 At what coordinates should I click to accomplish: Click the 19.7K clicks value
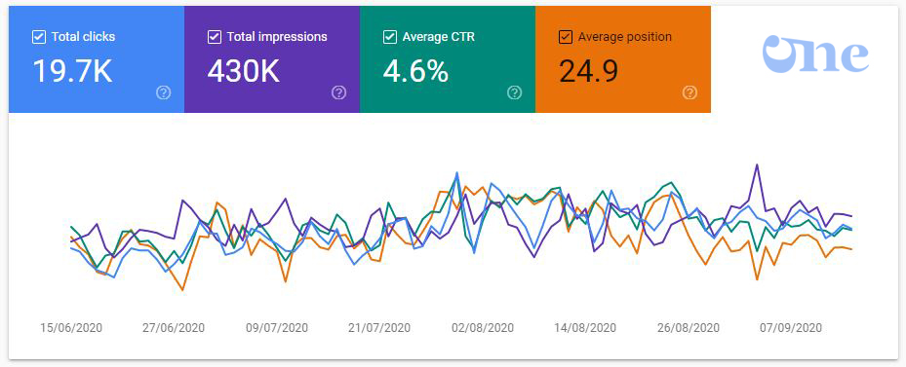click(72, 72)
